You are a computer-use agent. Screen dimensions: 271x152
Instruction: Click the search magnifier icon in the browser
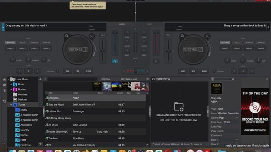point(45,79)
